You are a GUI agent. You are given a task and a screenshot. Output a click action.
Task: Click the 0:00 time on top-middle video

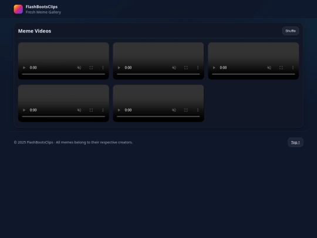pos(128,68)
